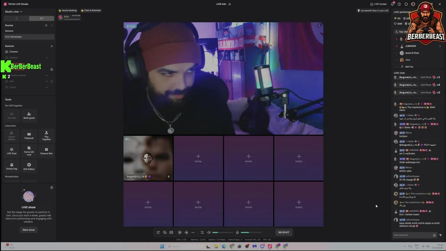Viewport: 446px width, 251px height.
Task: Select JUMANGI in top viewers list
Action: [410, 46]
